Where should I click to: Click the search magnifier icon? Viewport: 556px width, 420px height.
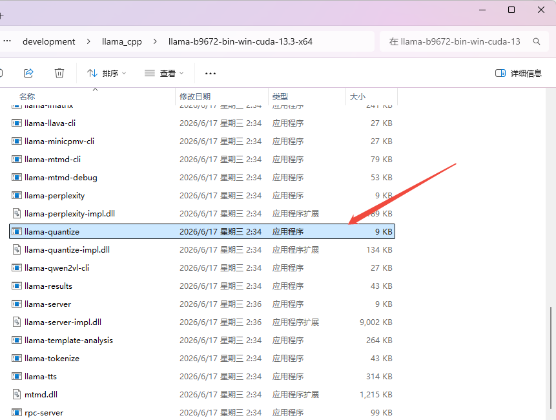(537, 41)
